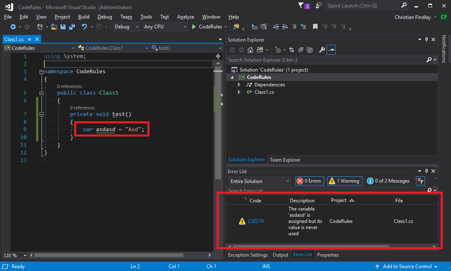451x271 pixels.
Task: Click the Home icon in Solution Explorer
Action: coord(250,50)
